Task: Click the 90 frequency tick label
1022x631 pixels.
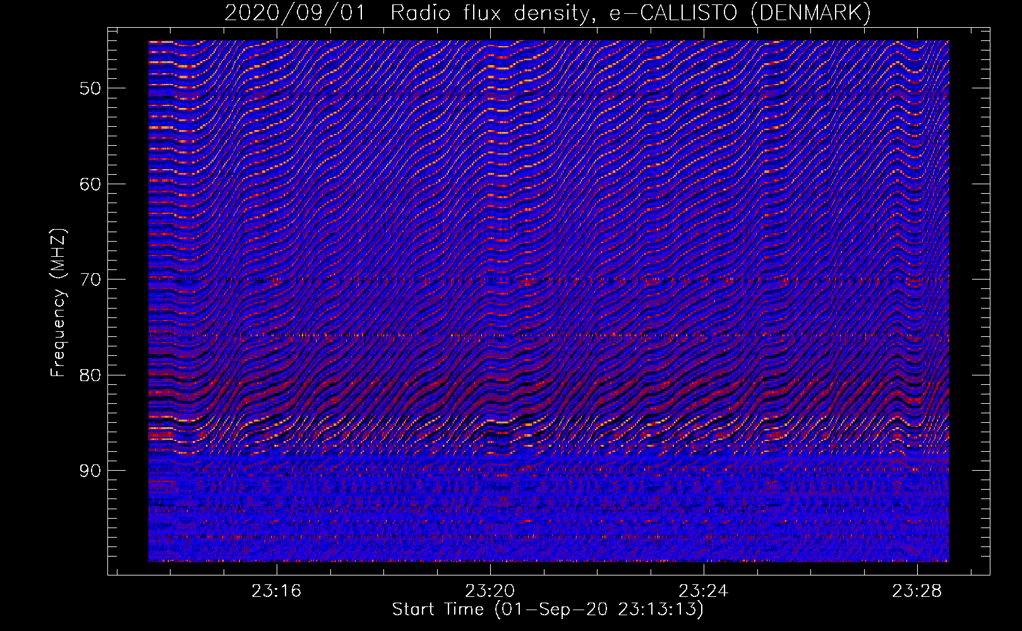Action: (x=90, y=471)
